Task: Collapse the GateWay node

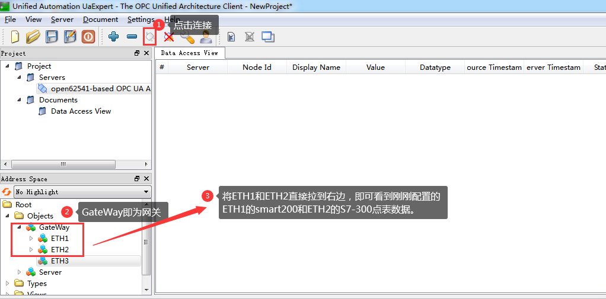Action: point(19,227)
